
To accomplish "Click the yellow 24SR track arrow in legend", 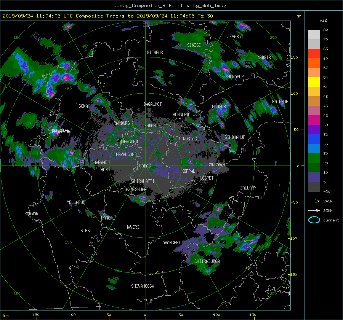I will (x=314, y=201).
